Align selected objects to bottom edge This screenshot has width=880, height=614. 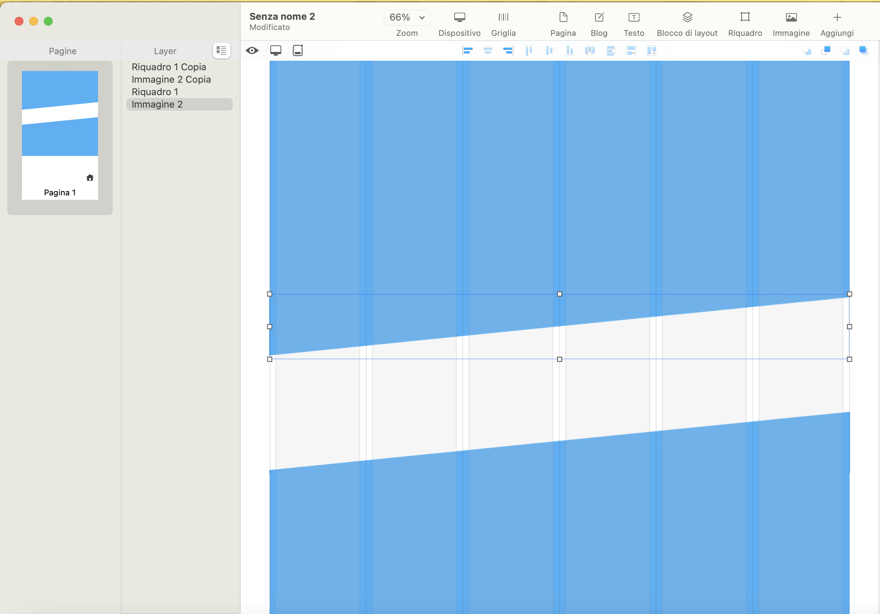tap(569, 50)
